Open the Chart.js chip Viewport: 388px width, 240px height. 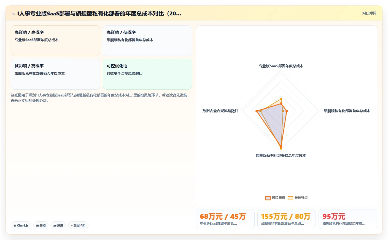(21, 225)
